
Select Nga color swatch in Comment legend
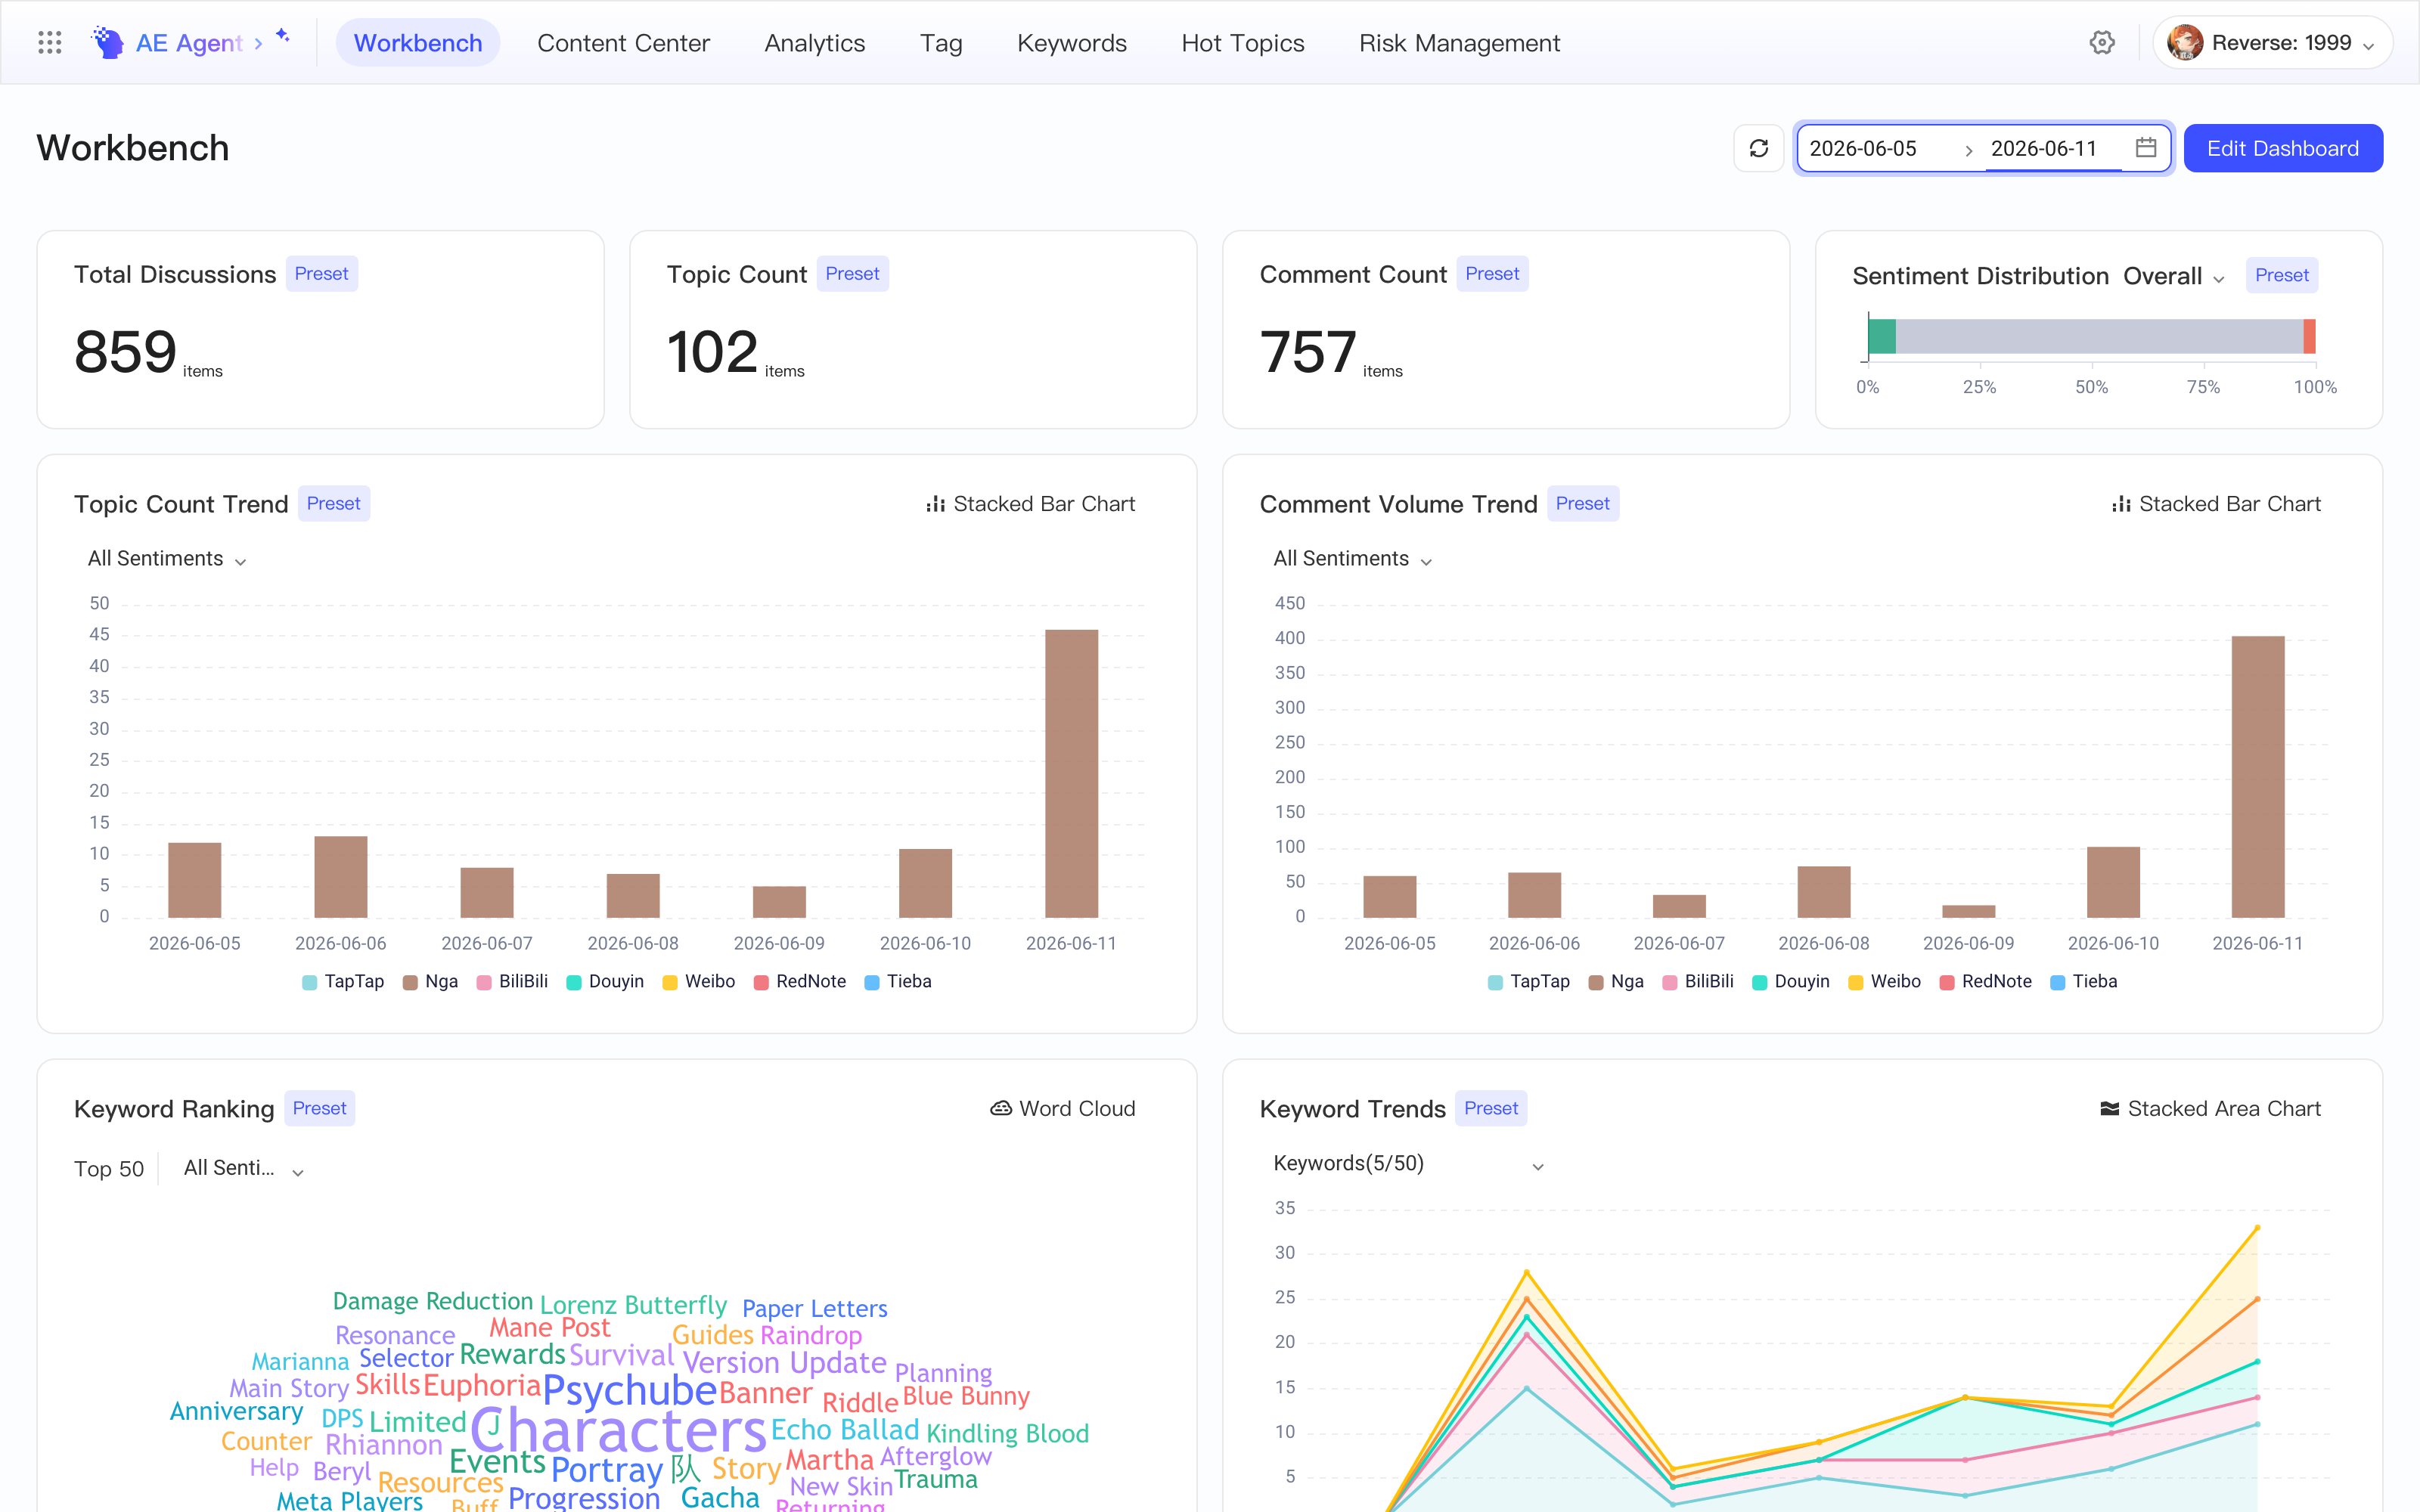pos(1596,983)
